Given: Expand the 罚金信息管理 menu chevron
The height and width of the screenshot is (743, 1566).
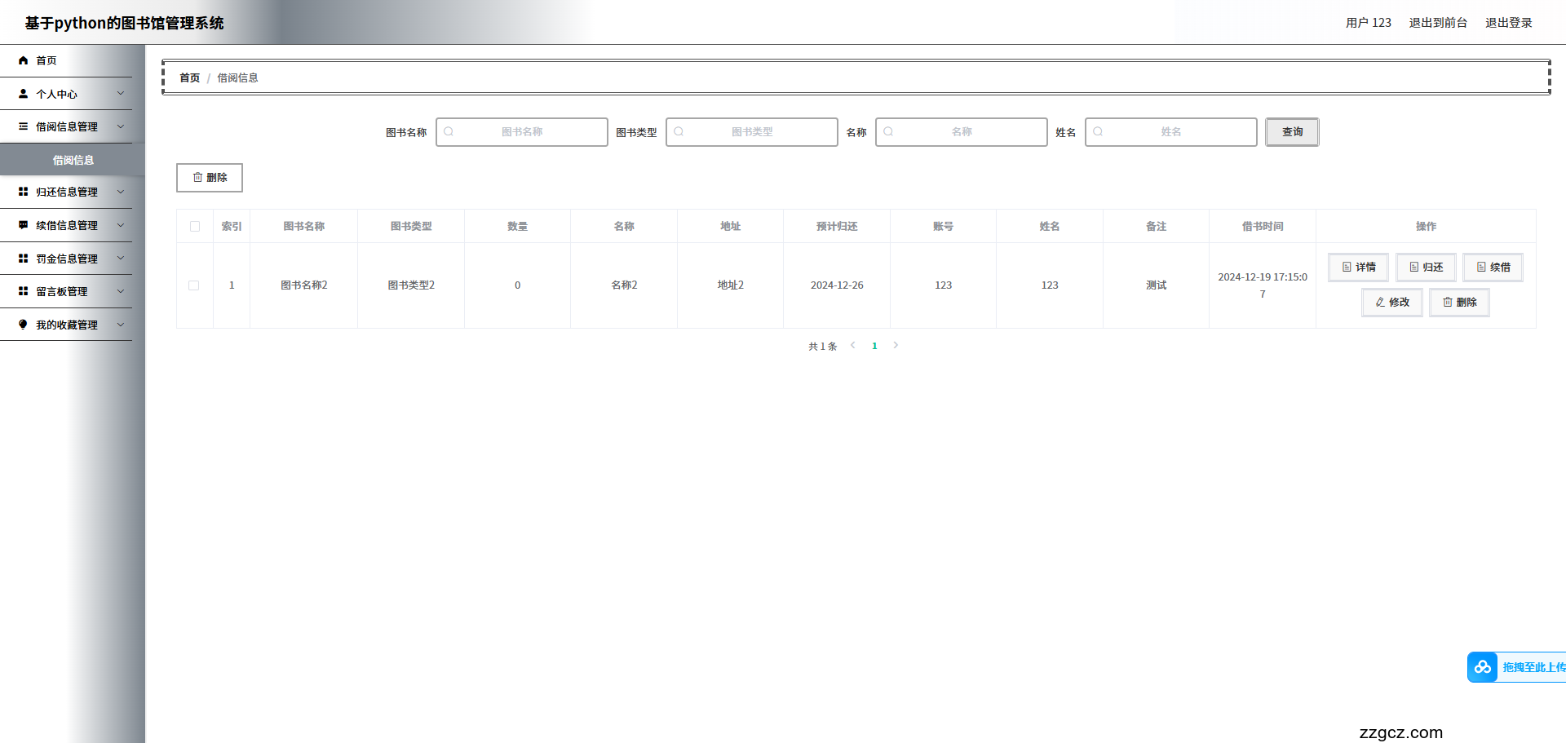Looking at the screenshot, I should (121, 259).
